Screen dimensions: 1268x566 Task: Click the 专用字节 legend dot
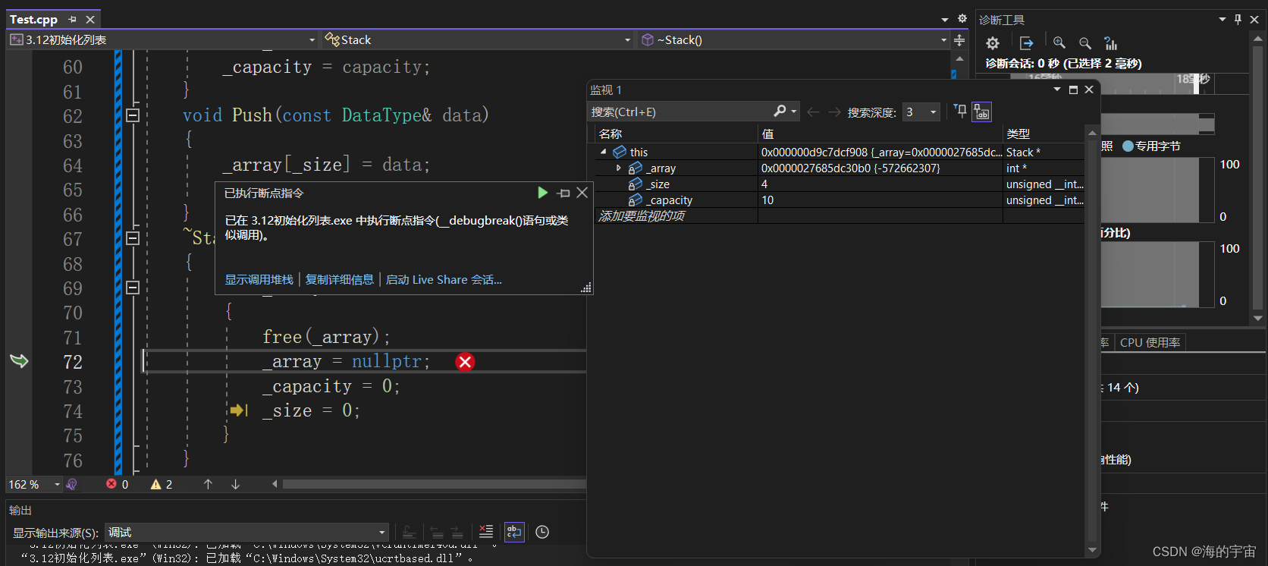pos(1128,146)
